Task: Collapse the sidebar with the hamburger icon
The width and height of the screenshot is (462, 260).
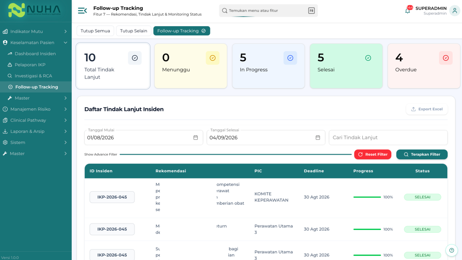Action: 82,11
